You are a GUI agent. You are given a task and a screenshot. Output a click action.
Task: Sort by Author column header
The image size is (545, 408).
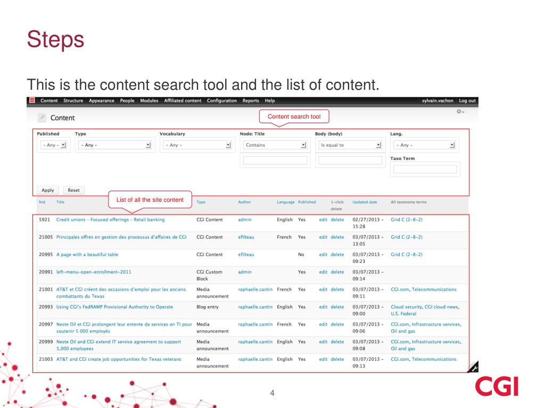[x=244, y=202]
